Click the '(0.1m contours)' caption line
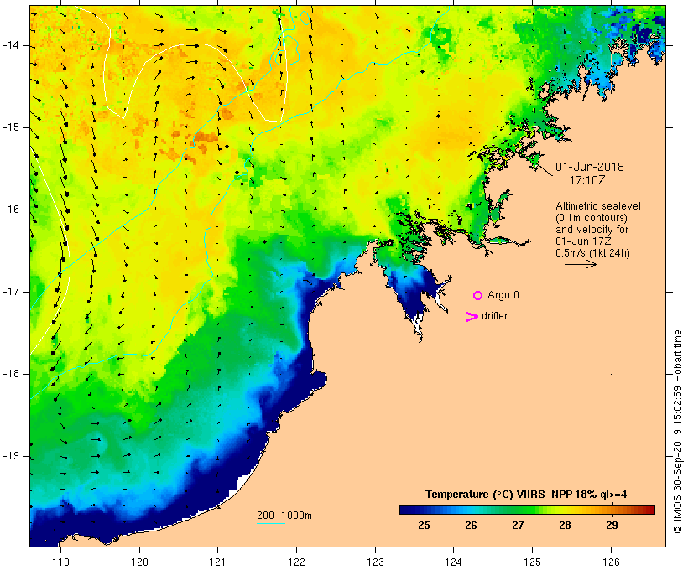 coord(592,218)
